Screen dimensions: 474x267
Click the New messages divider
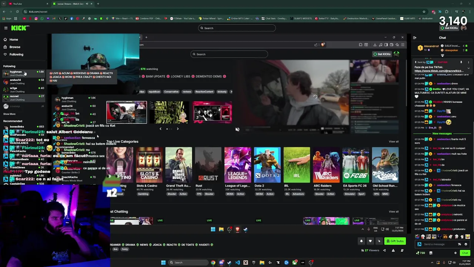coord(442,133)
